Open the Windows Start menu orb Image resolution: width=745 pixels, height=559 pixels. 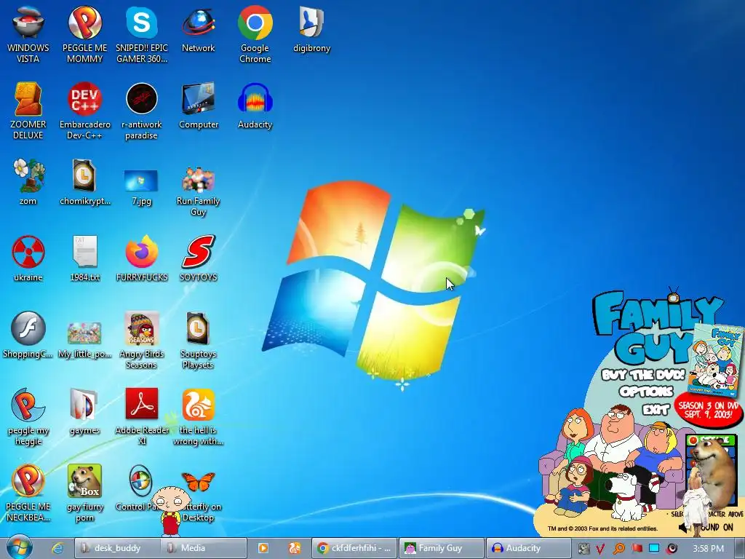tap(20, 547)
